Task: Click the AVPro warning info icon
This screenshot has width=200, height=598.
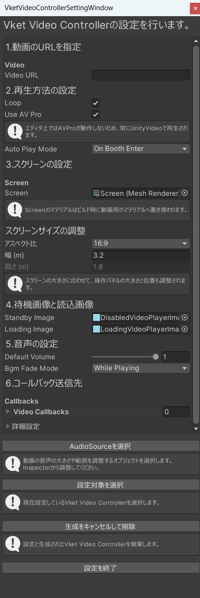Action: pos(14,132)
